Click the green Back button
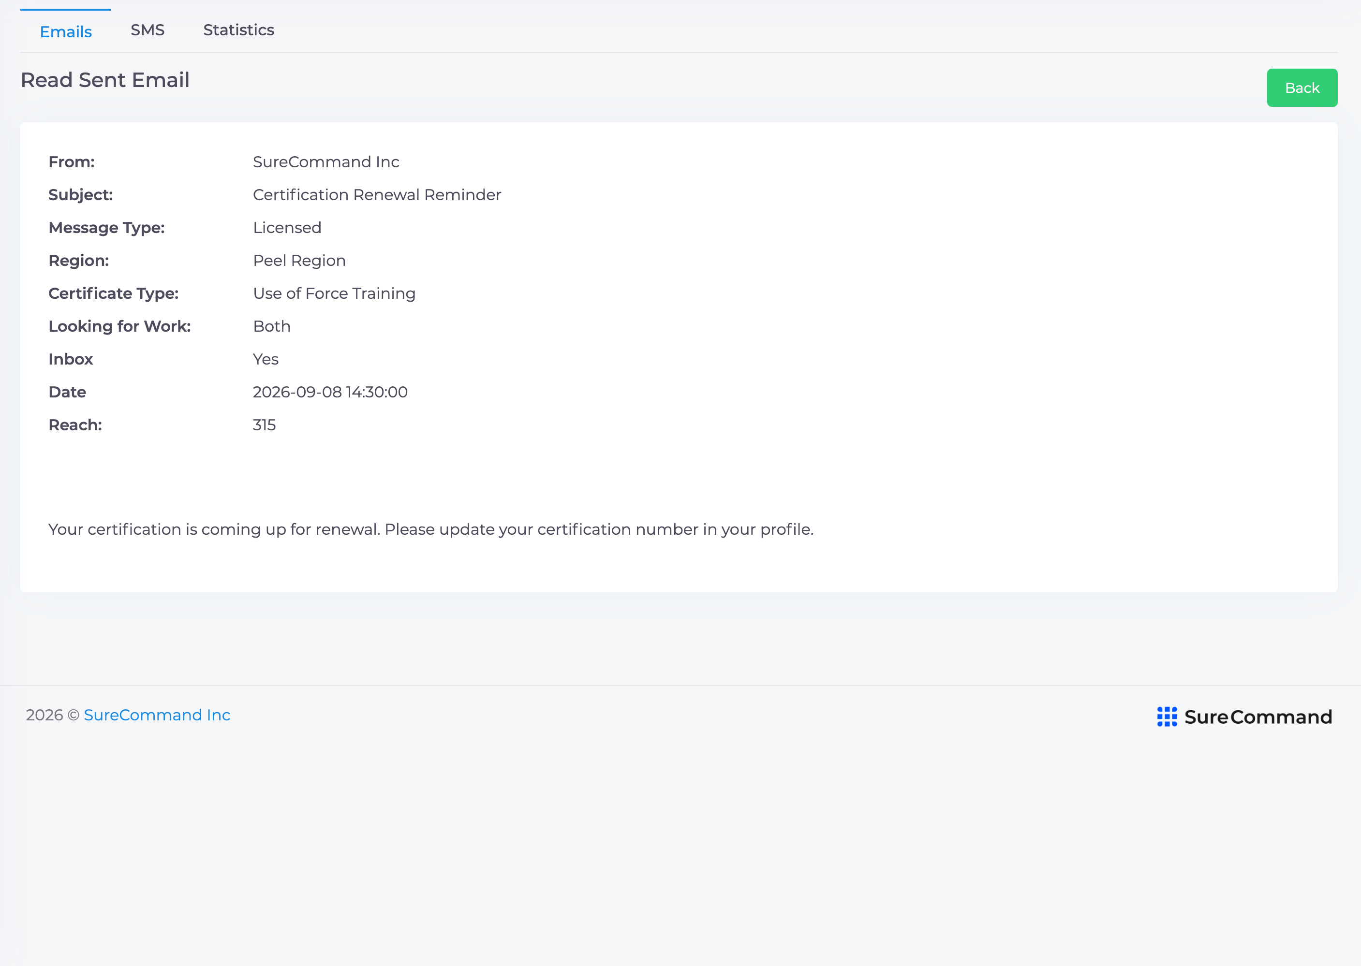Image resolution: width=1361 pixels, height=966 pixels. [1302, 88]
